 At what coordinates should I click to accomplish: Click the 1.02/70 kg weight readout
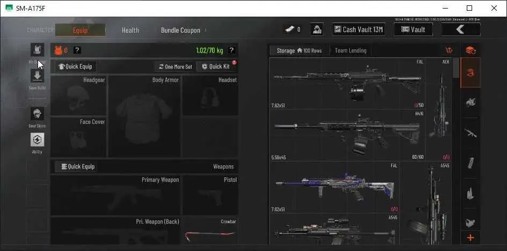tap(210, 50)
